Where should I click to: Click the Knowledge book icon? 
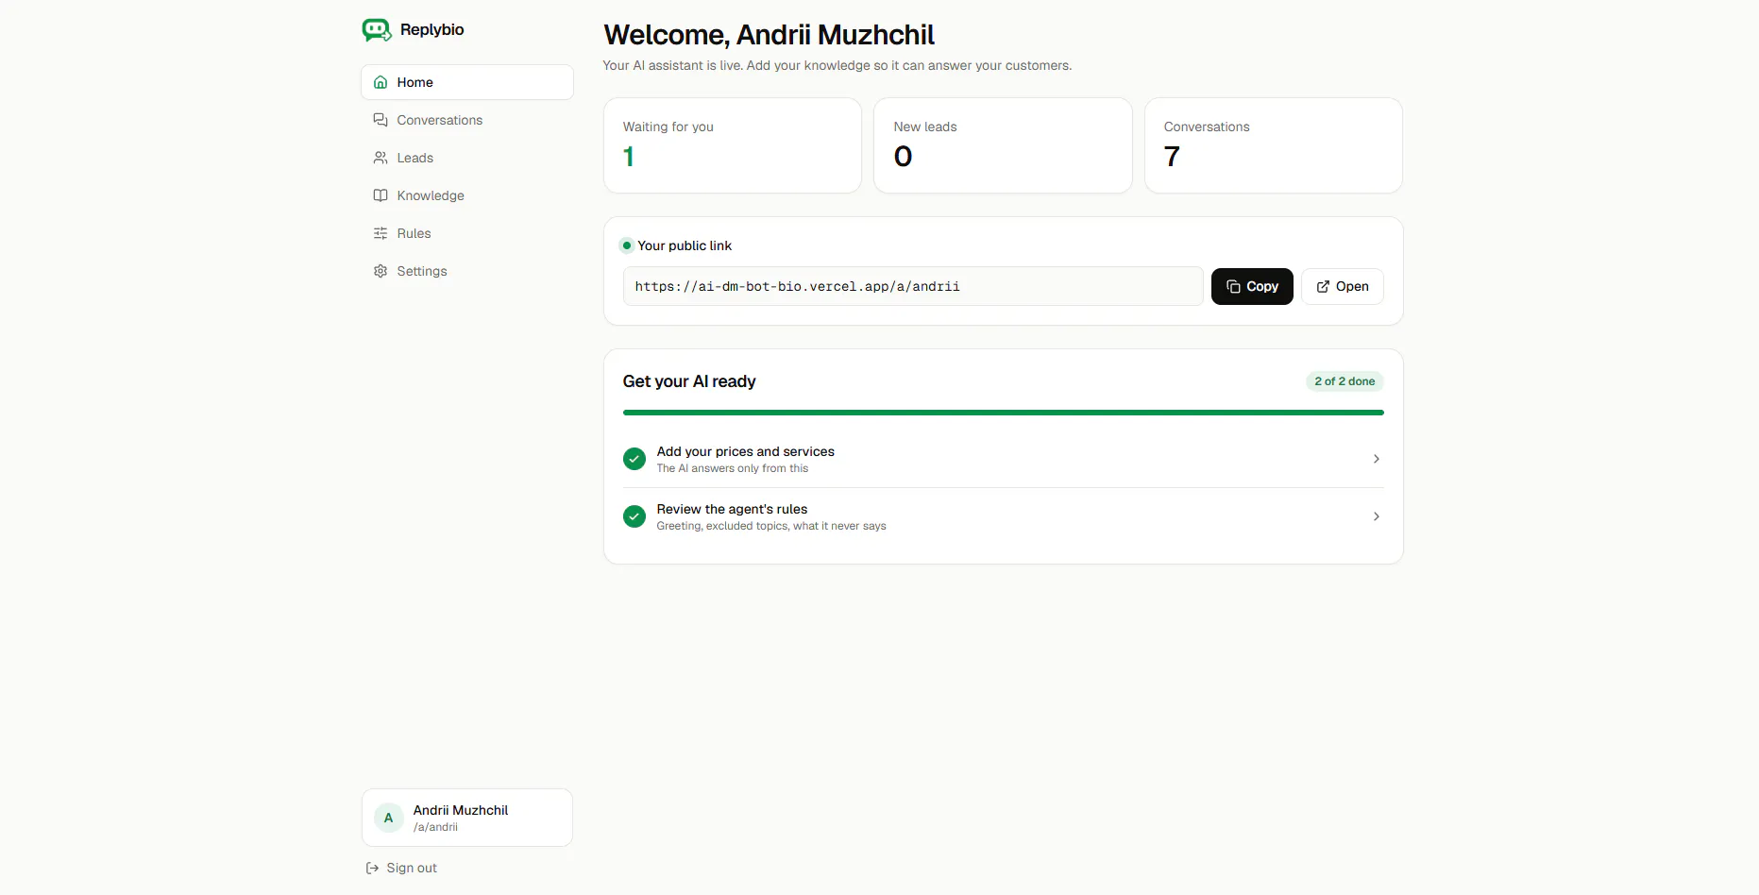coord(381,195)
